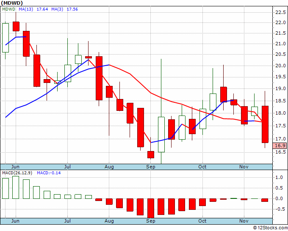Click the 19.0 price axis label
Image resolution: width=288 pixels, height=231 pixels.
click(280, 88)
